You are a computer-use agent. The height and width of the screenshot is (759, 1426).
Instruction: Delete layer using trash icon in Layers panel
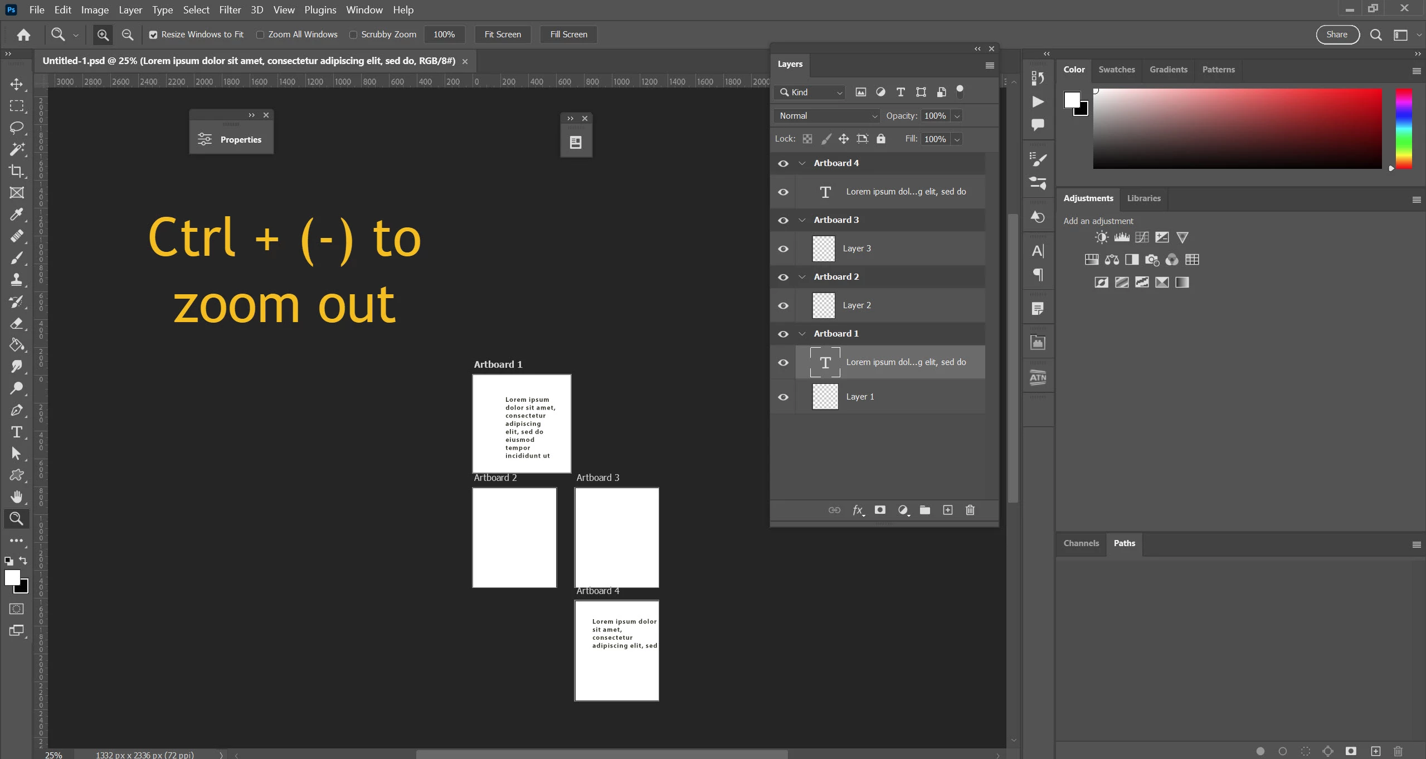(970, 510)
